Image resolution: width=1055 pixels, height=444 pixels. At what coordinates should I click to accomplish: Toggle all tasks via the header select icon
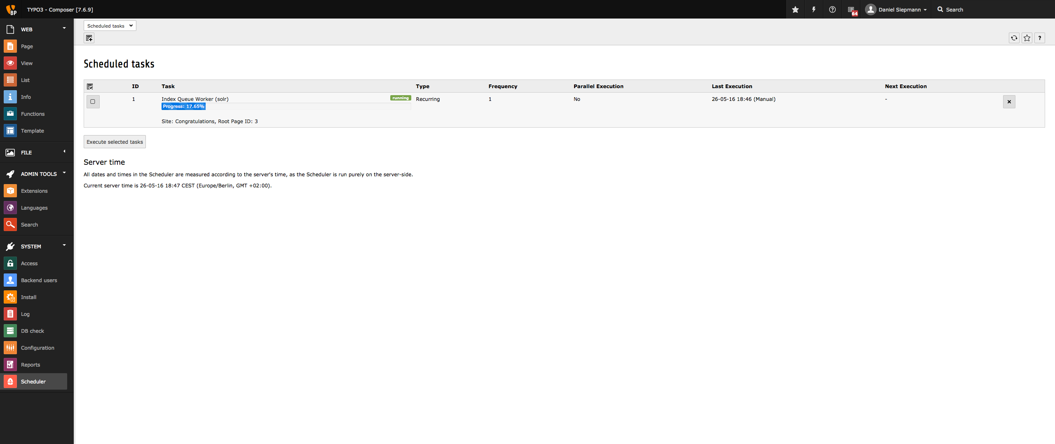click(90, 86)
